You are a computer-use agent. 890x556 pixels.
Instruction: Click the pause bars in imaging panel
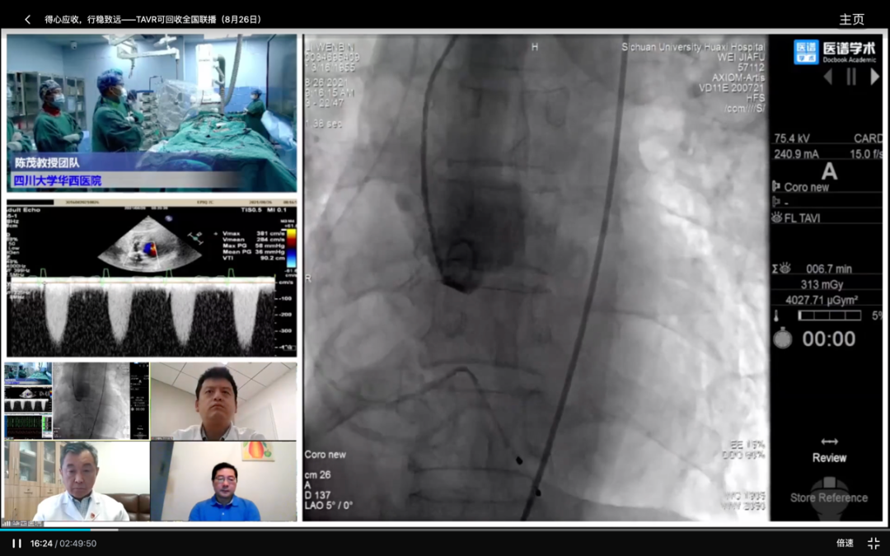(851, 77)
